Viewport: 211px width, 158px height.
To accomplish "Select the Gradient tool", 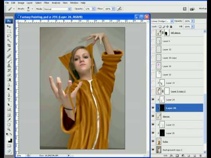I will 9,80.
